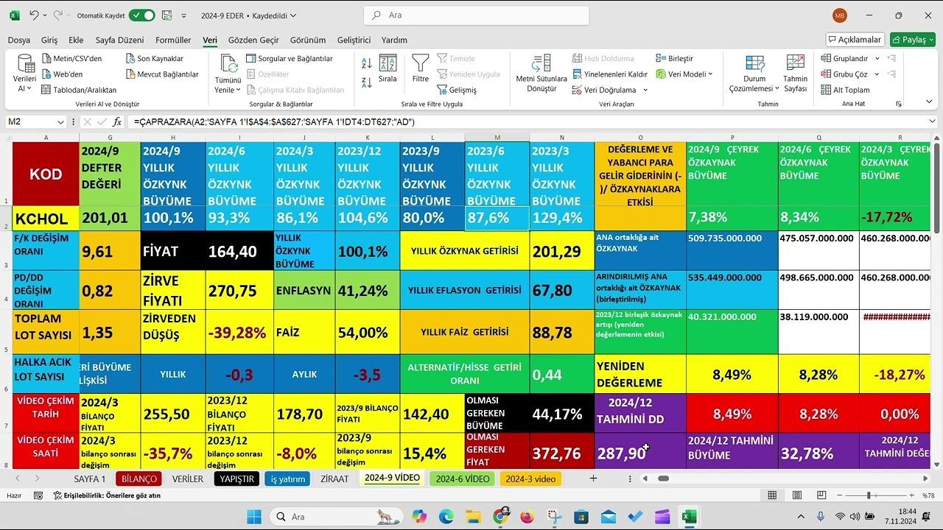Click Yinelenenleri Kaldır remove duplicates
The image size is (943, 530).
[609, 74]
